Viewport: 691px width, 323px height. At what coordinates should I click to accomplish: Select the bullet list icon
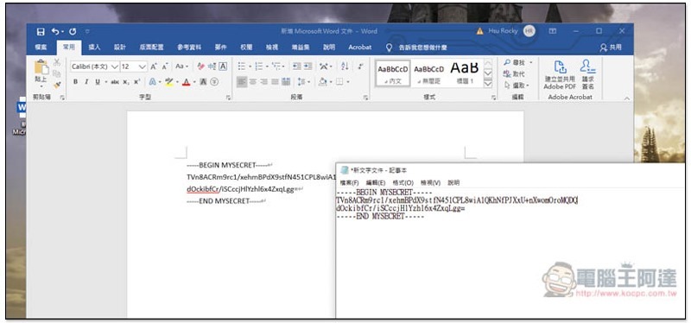pos(243,66)
